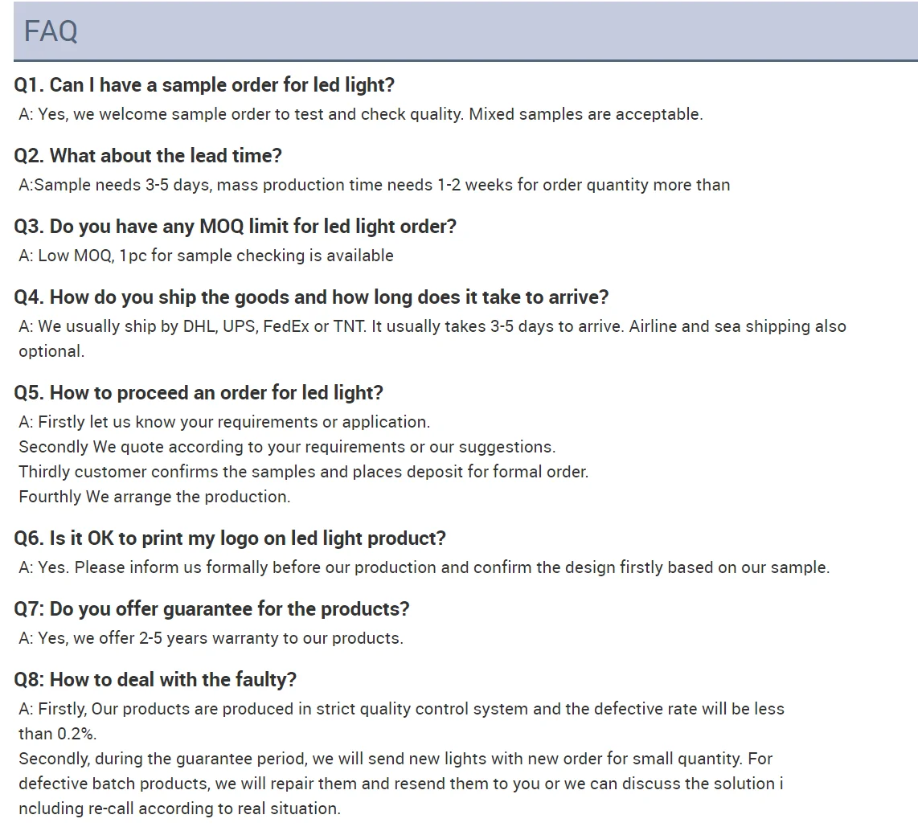Click the Q8 deal with faulty question

click(155, 680)
